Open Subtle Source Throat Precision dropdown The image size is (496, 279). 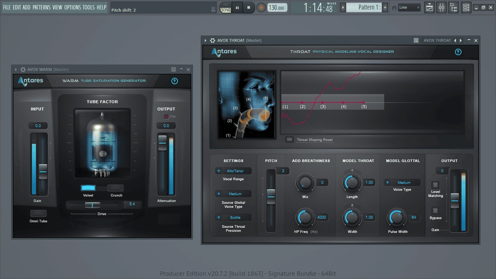233,217
